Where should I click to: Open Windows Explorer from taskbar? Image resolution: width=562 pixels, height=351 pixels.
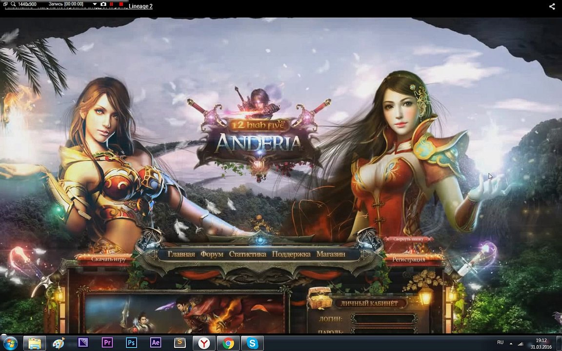pos(35,343)
